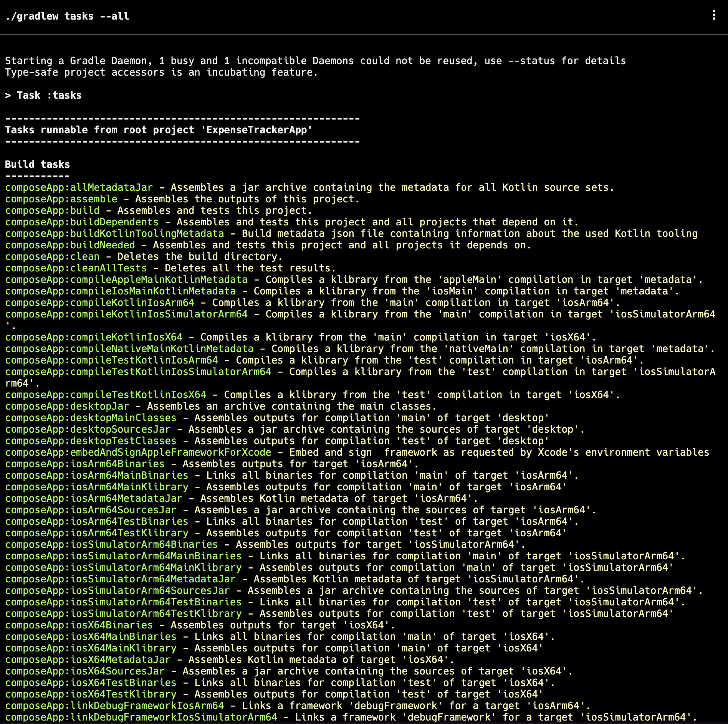Click the 'Type-safe project accessors' warning text
The height and width of the screenshot is (724, 728).
(x=115, y=72)
